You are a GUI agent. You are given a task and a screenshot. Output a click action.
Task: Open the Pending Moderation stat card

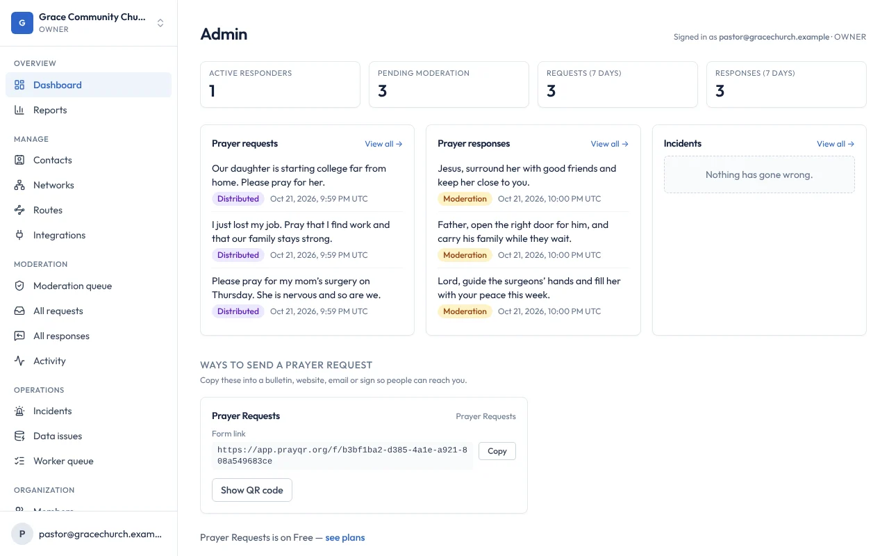click(x=449, y=85)
